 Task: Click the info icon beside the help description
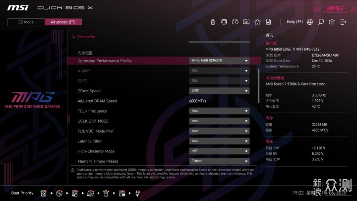72,170
